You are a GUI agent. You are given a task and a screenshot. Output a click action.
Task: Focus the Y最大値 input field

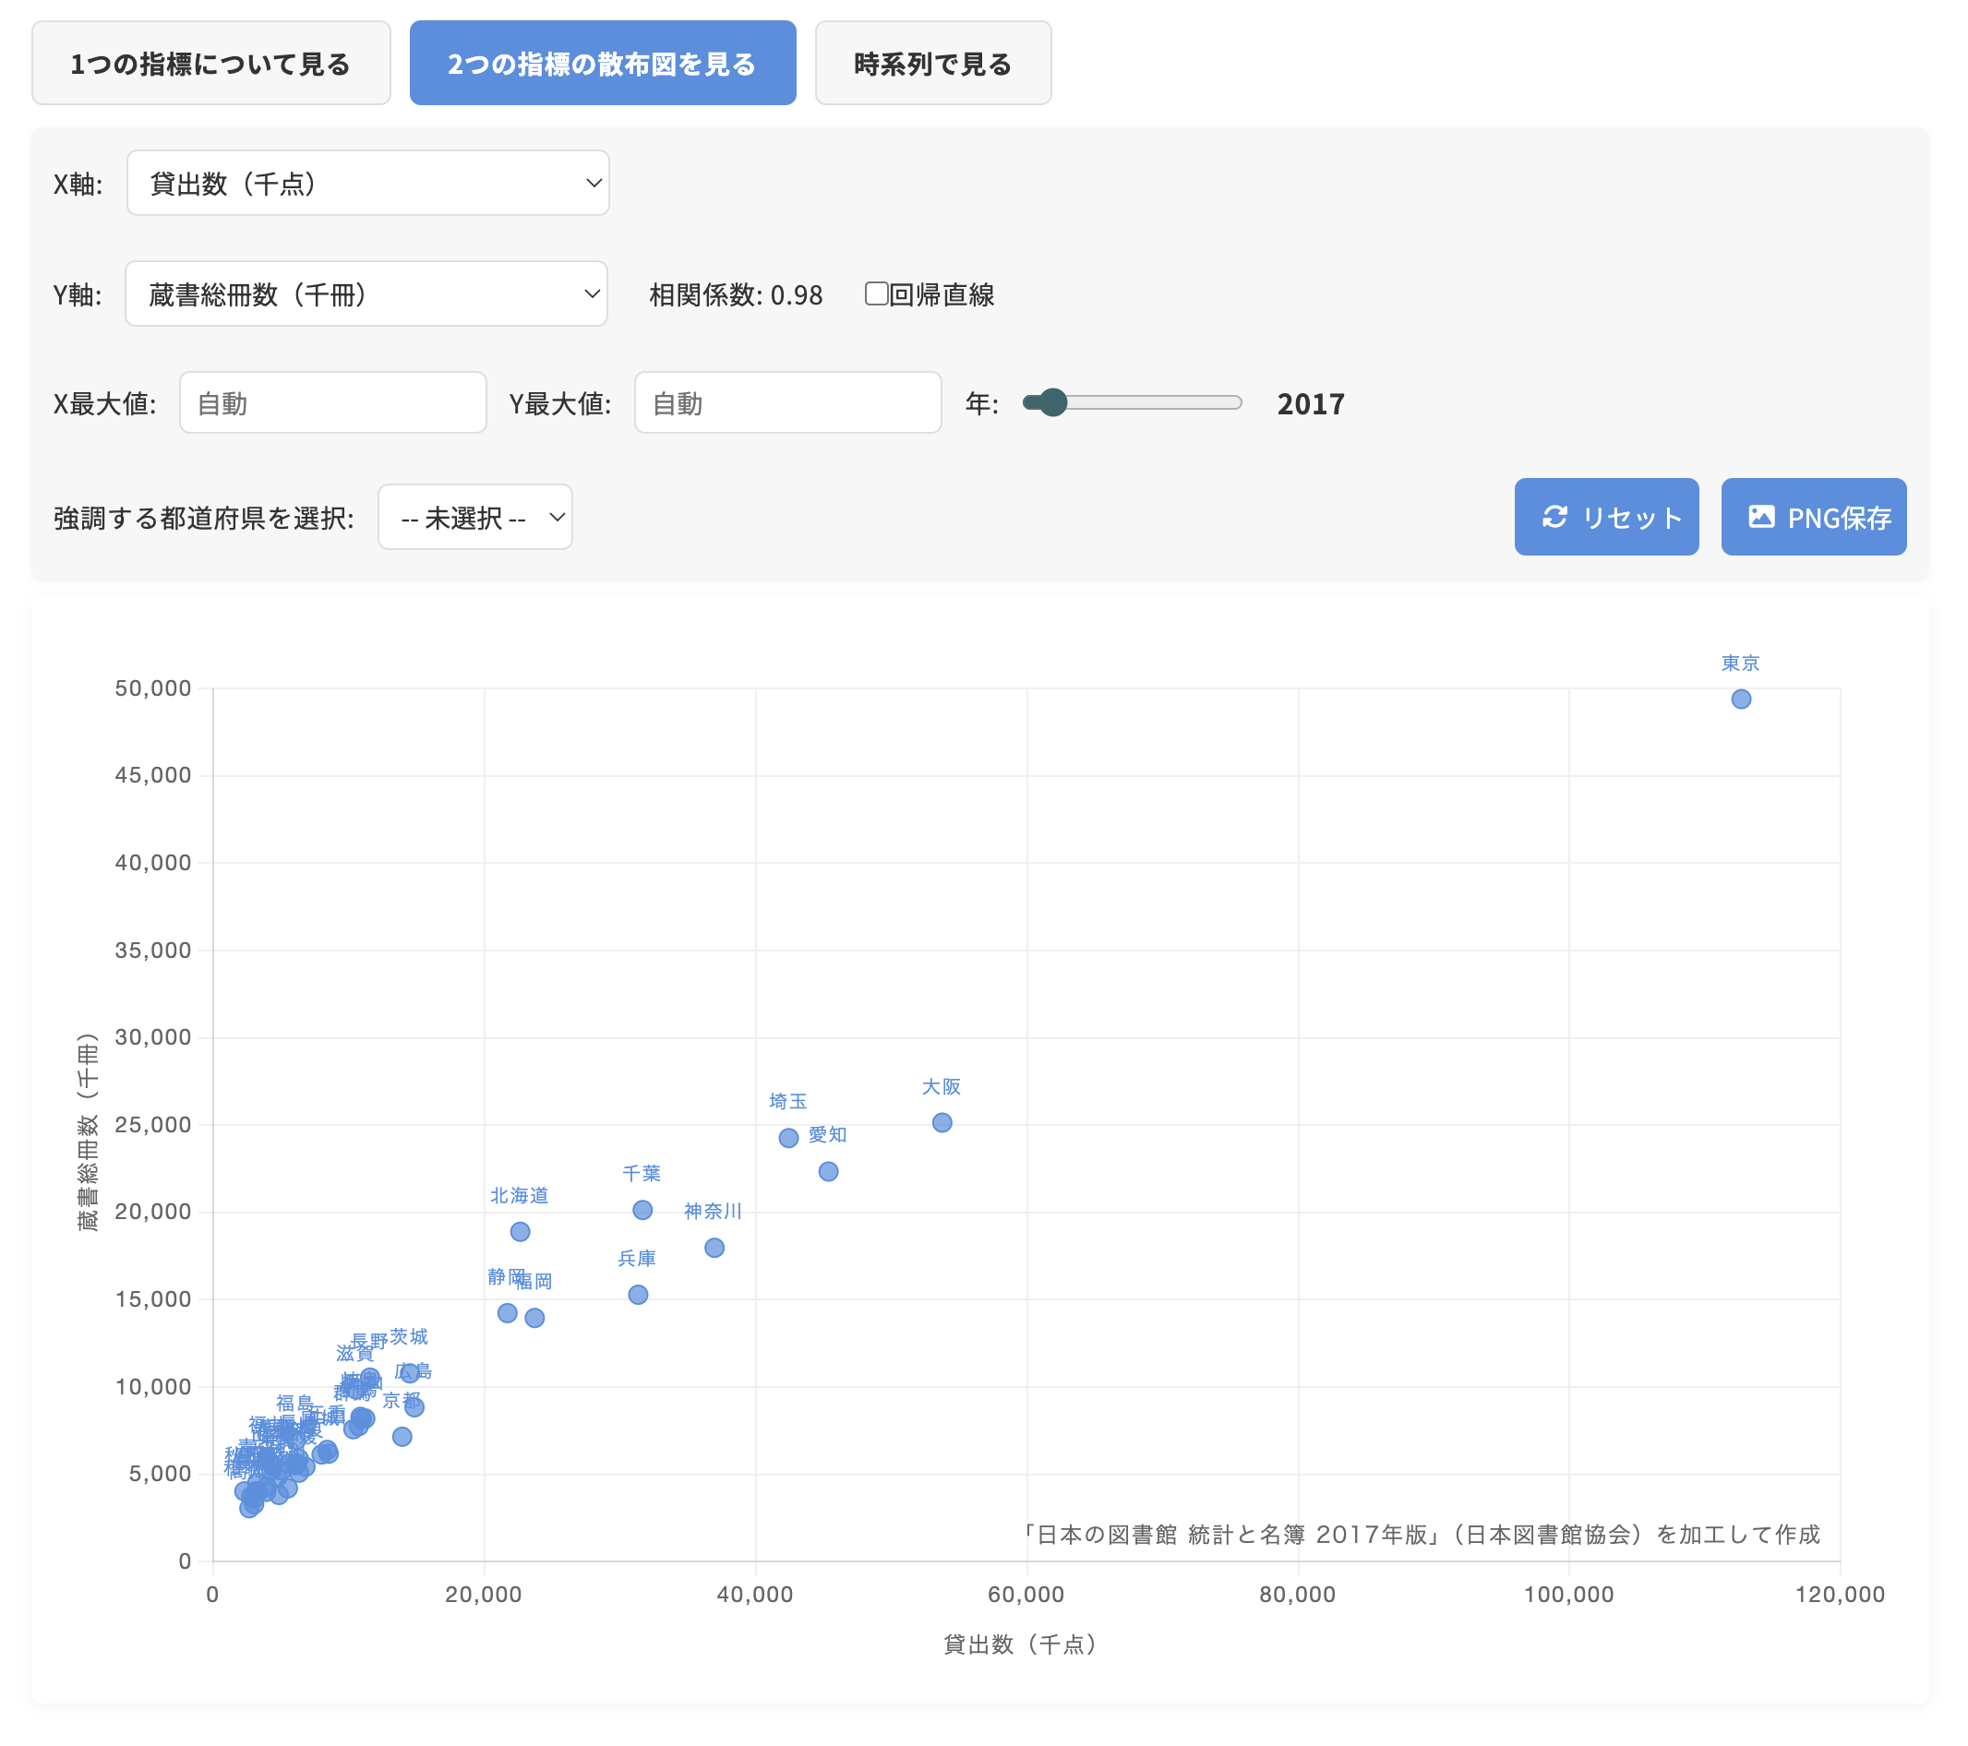[786, 403]
